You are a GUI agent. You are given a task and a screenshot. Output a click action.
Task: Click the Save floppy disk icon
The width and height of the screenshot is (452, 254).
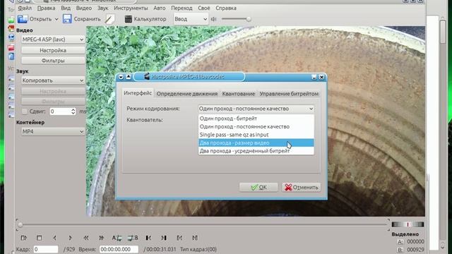coord(67,19)
